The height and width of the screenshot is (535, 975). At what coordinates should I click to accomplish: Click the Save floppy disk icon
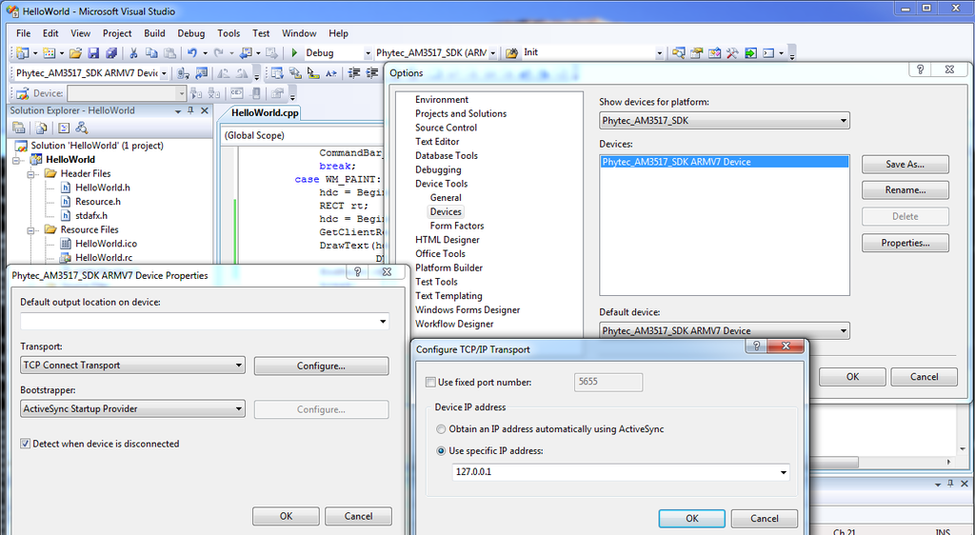tap(93, 53)
